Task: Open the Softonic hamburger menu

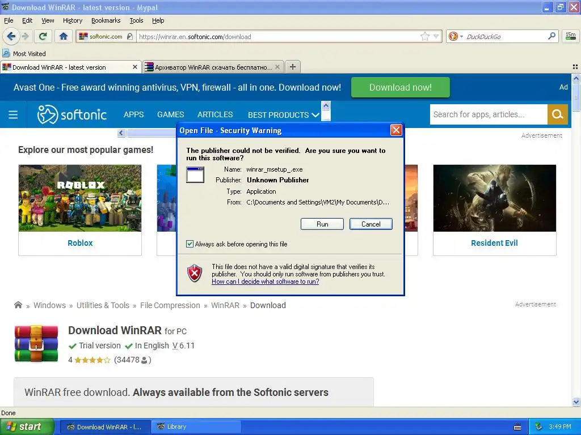Action: click(x=13, y=114)
